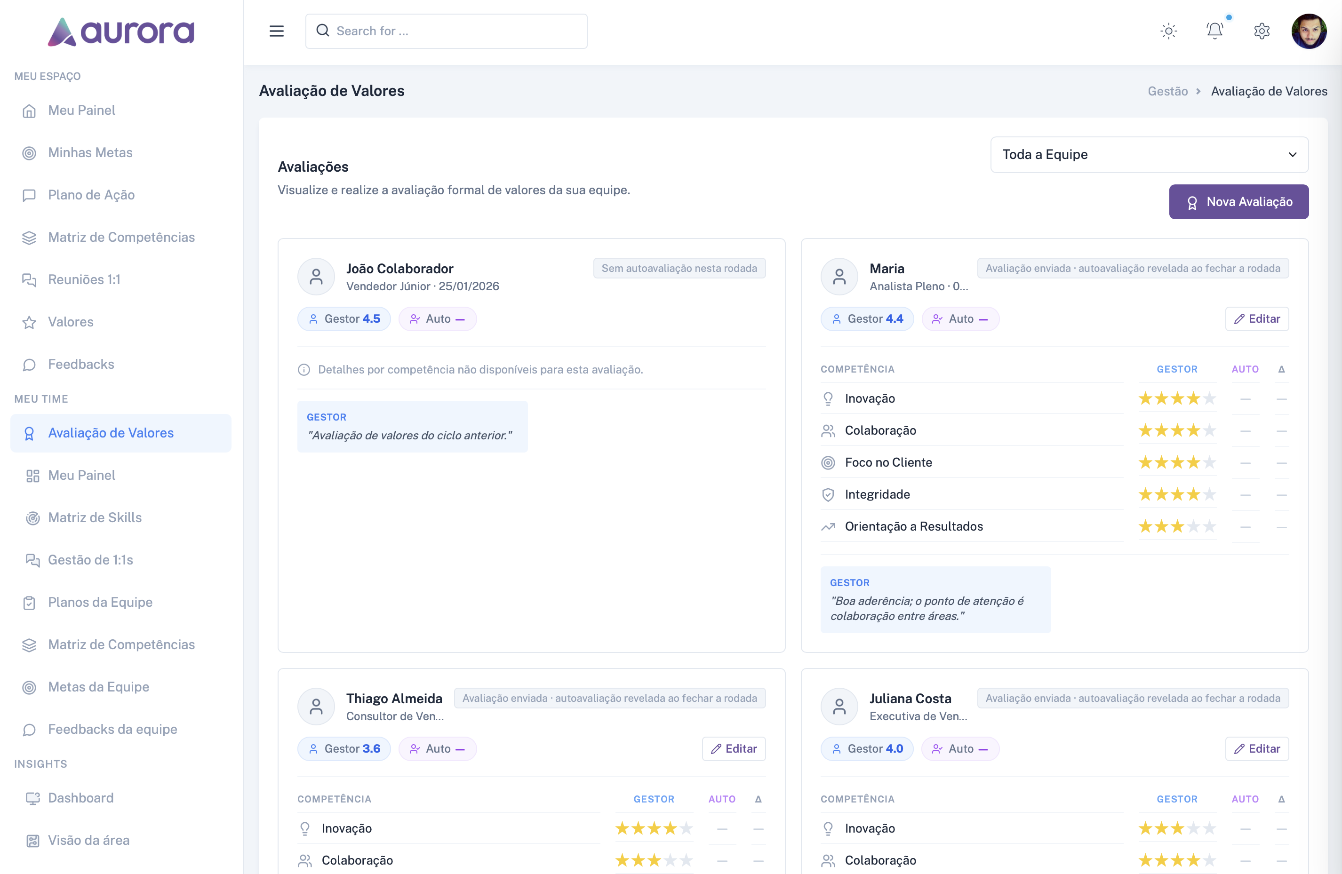Click the Matriz de Skills target icon
1342x874 pixels.
point(33,518)
